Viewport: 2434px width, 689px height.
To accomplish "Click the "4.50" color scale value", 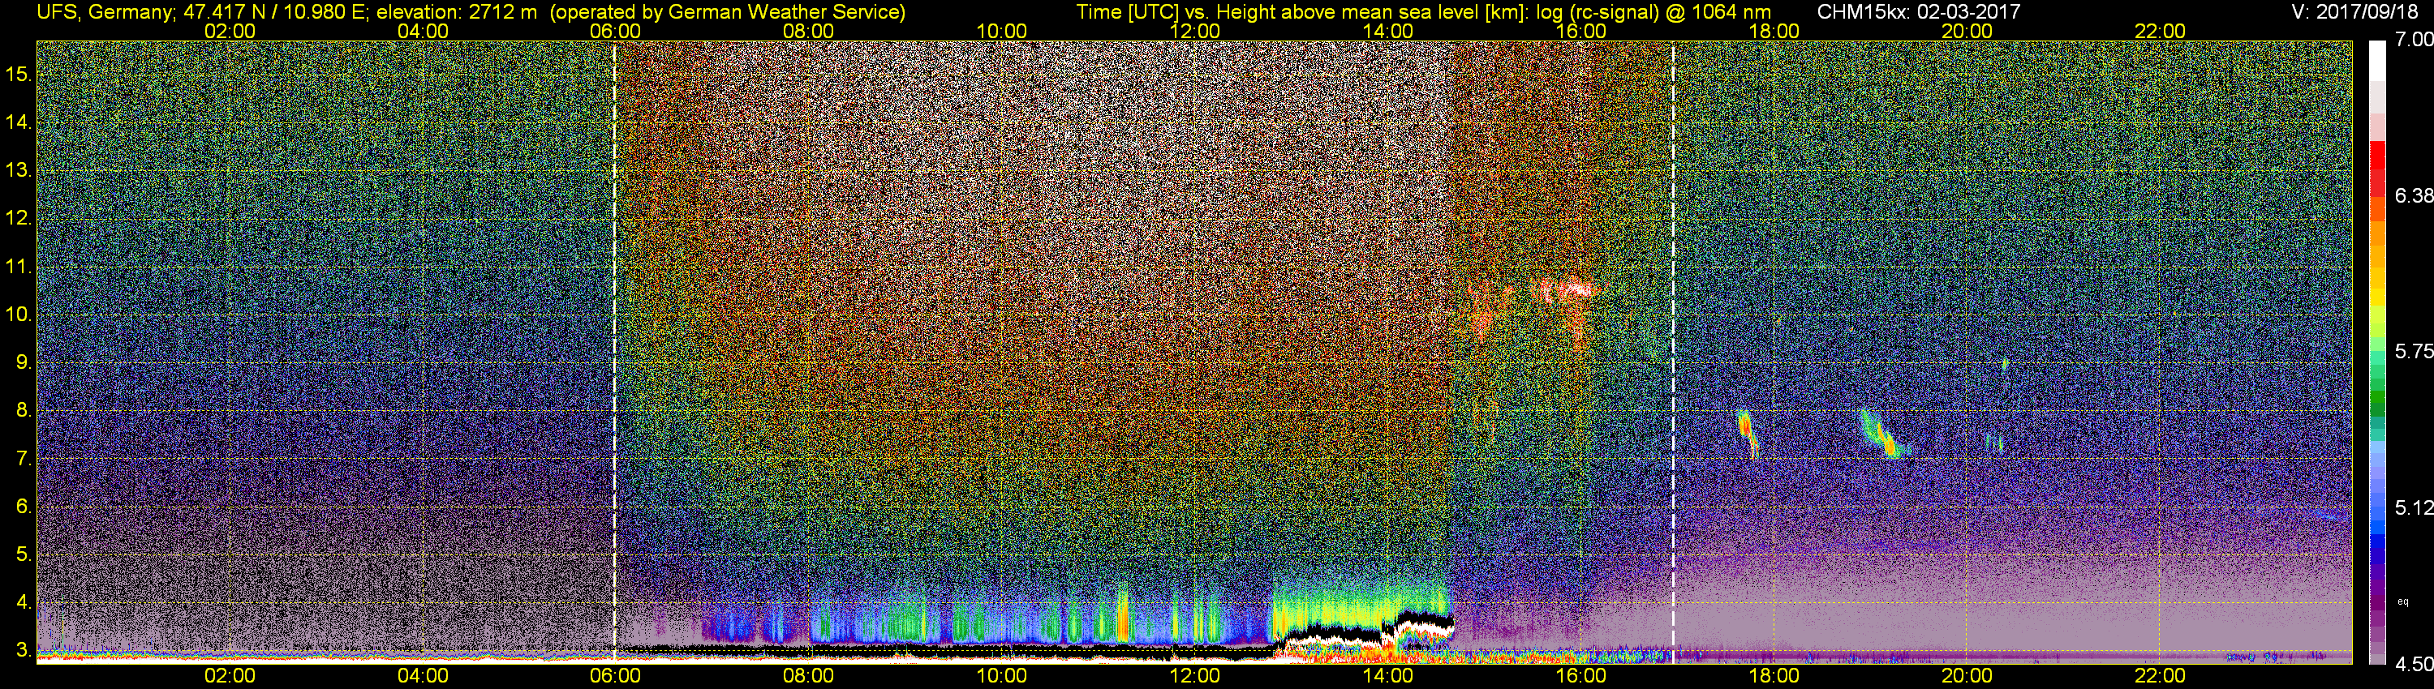I will tap(2413, 665).
